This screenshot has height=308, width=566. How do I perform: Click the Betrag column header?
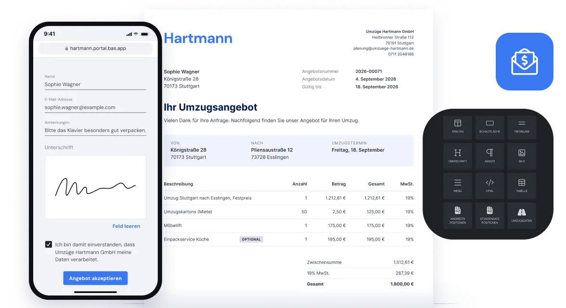coord(339,184)
